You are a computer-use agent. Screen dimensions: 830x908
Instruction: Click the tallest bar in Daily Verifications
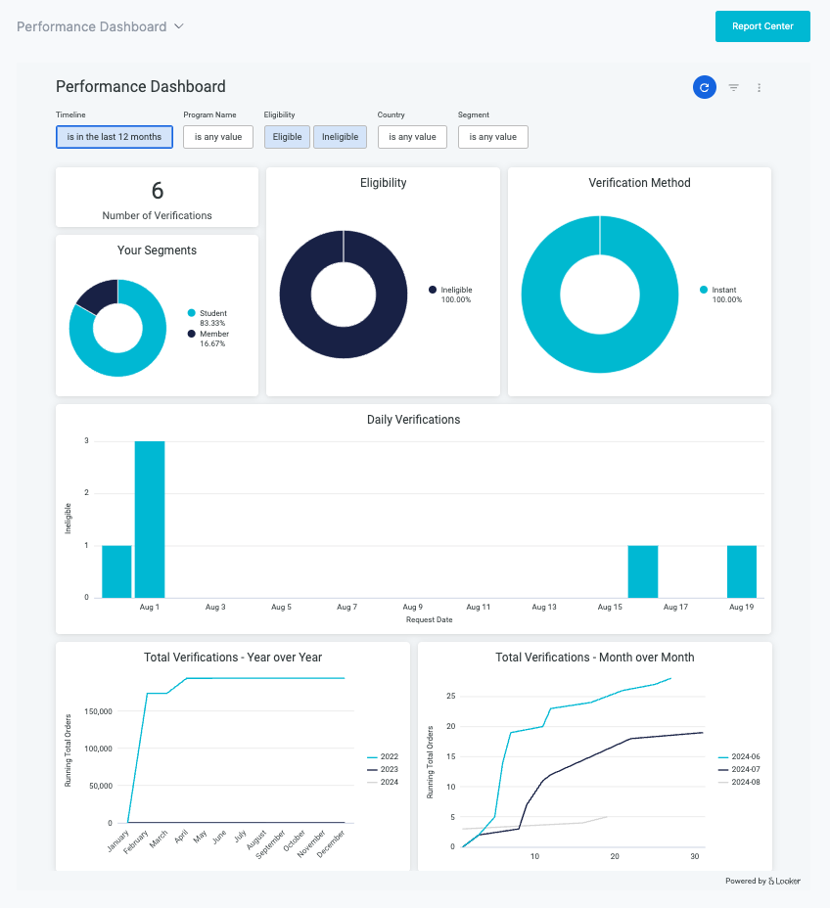tap(150, 520)
